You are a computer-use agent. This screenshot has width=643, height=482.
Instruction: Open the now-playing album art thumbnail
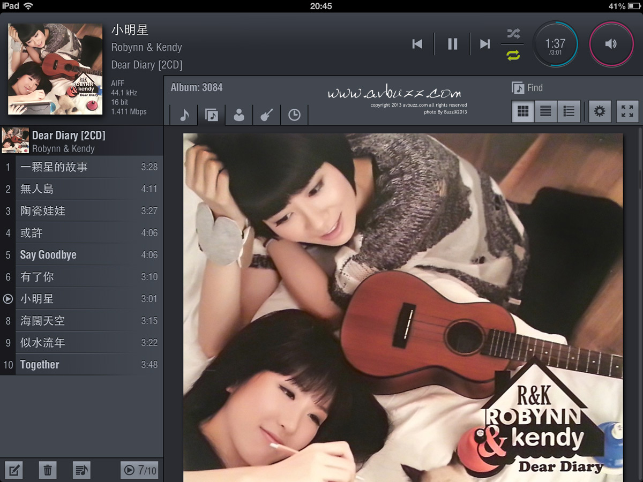tap(55, 69)
